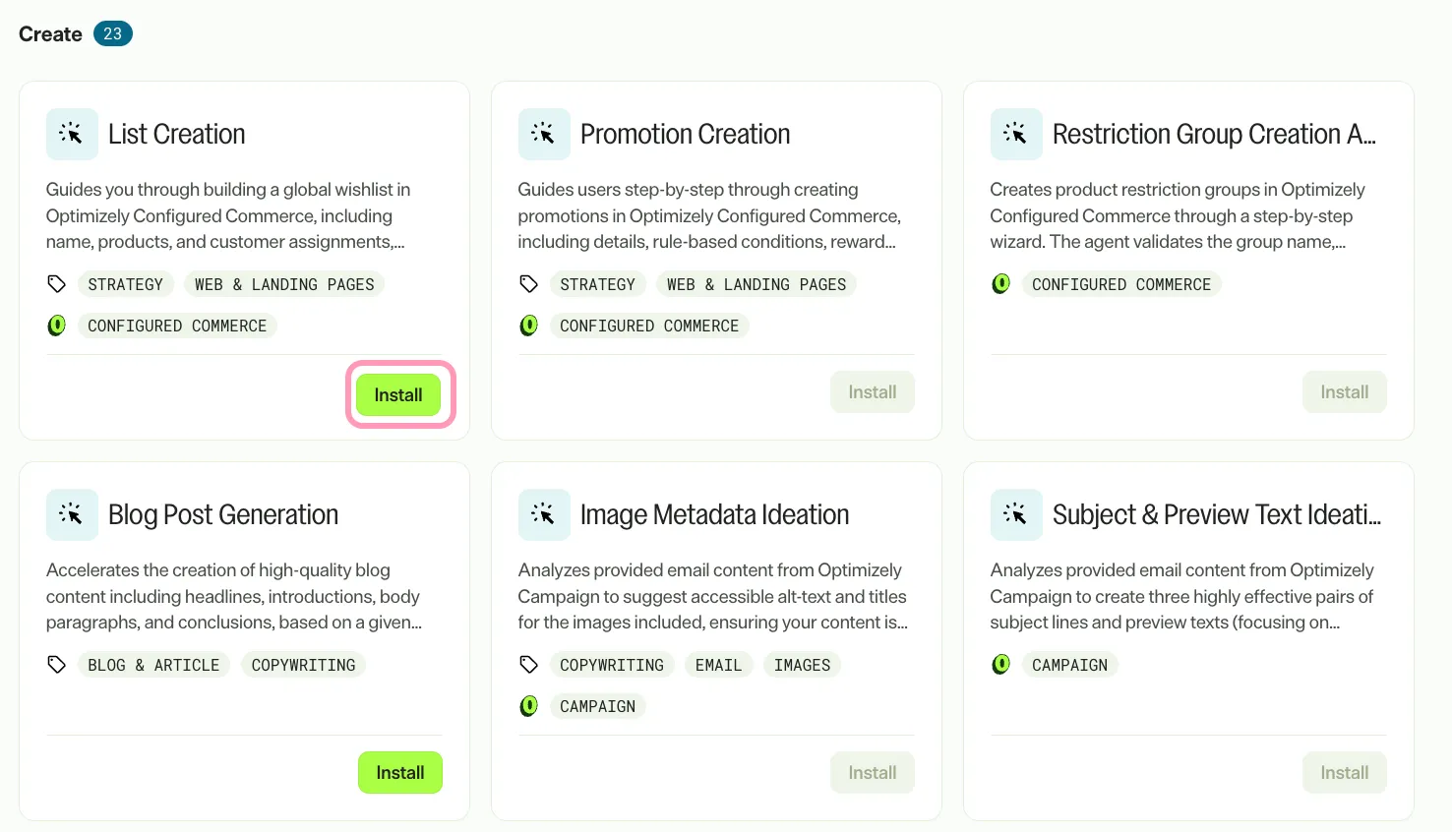This screenshot has width=1452, height=832.
Task: Click the green product icon in Promotion Creation card
Action: tap(529, 326)
